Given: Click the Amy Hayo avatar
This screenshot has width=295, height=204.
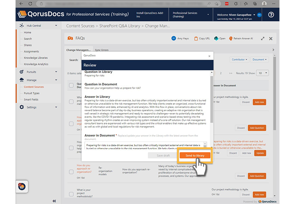Looking at the screenshot, I should [x=174, y=38].
